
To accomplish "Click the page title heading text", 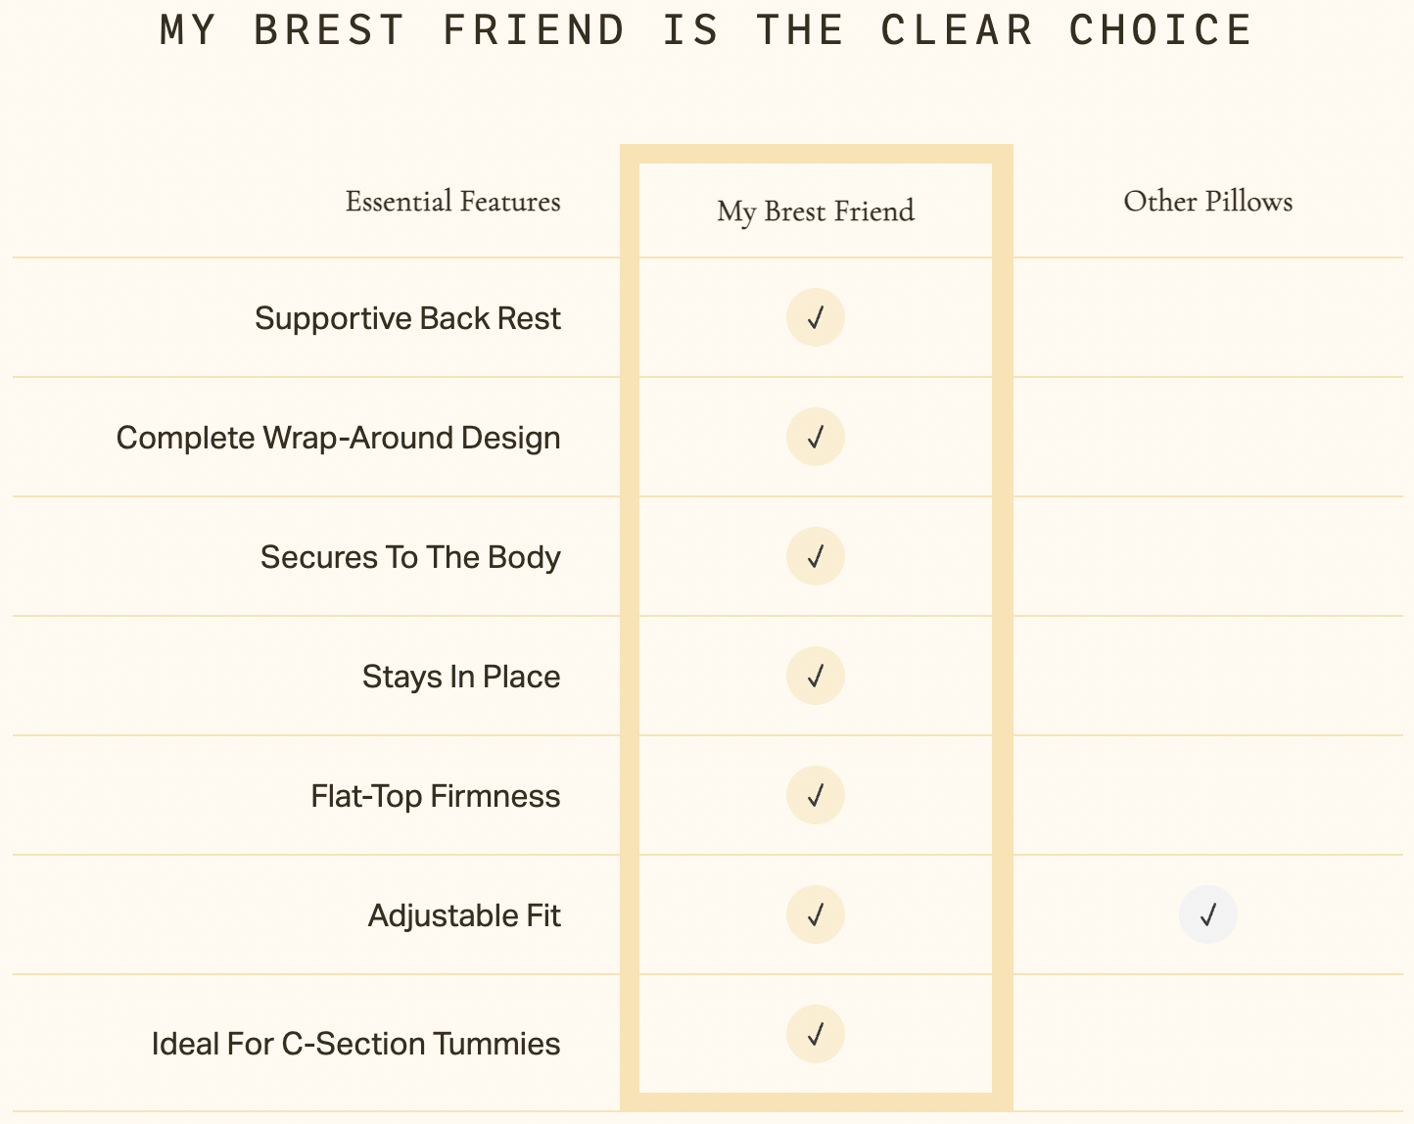I will point(706,29).
